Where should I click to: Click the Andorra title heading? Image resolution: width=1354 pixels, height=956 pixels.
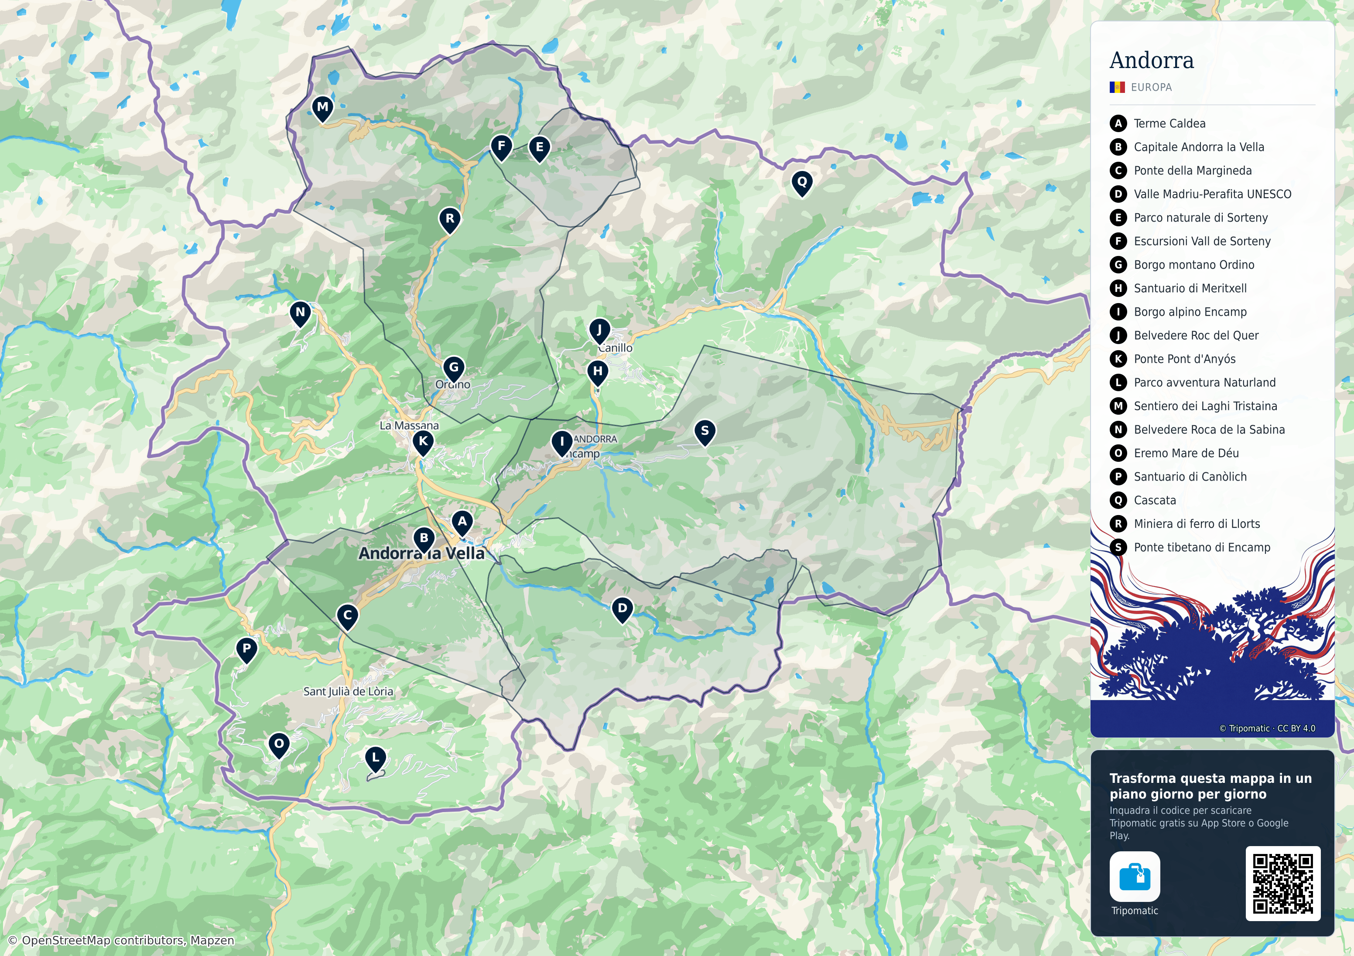tap(1152, 60)
